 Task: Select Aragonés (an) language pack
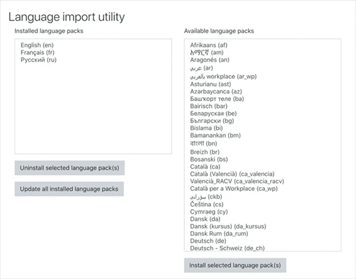210,60
